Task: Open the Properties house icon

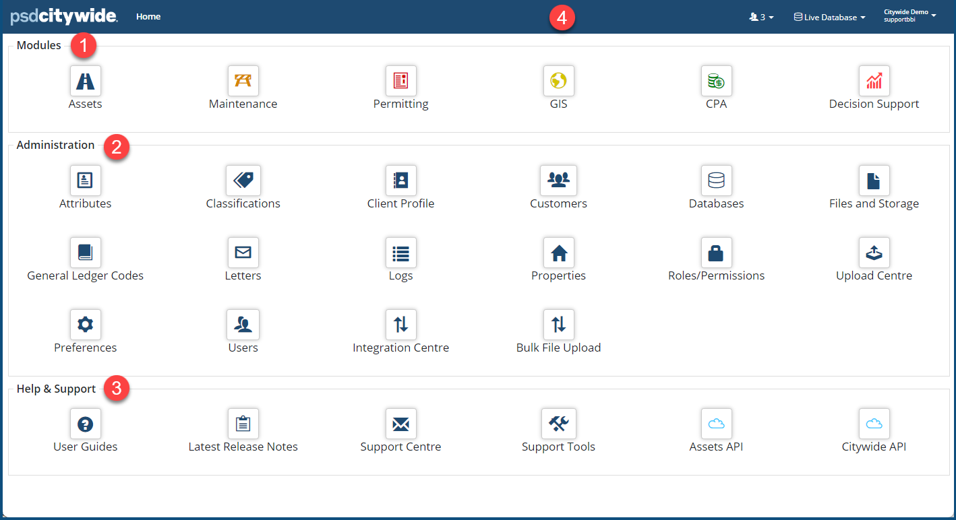Action: click(x=559, y=252)
